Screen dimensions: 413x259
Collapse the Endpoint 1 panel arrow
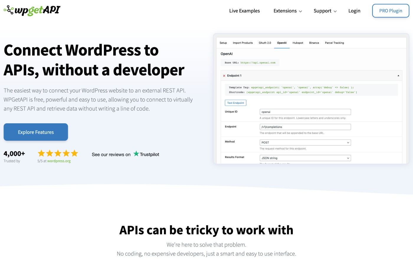tap(398, 76)
